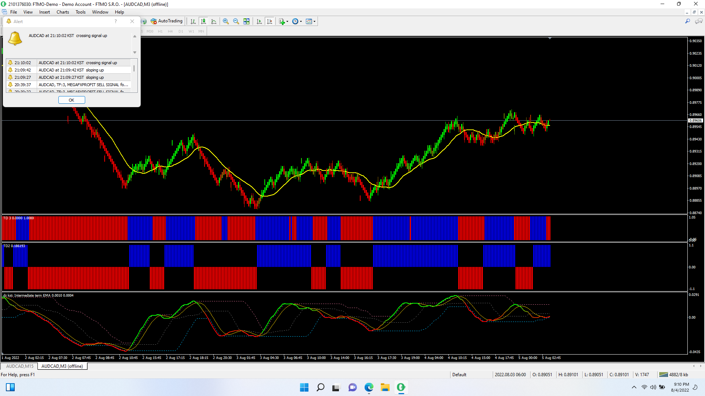Viewport: 705px width, 396px height.
Task: Open the search magnifier icon
Action: 687,21
